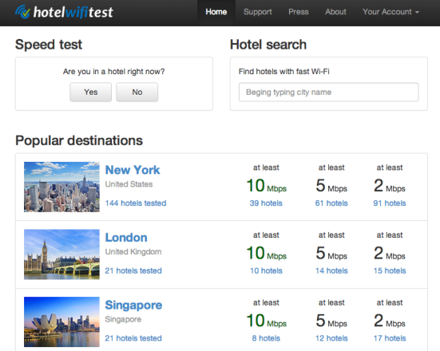The width and height of the screenshot is (440, 351).
Task: Select the About navigation link
Action: coord(335,12)
